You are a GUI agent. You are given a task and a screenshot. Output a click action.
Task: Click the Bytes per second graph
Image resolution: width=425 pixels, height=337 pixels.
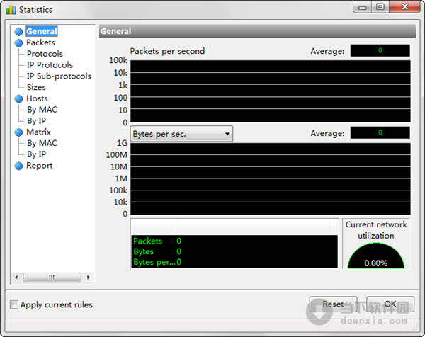(x=271, y=179)
